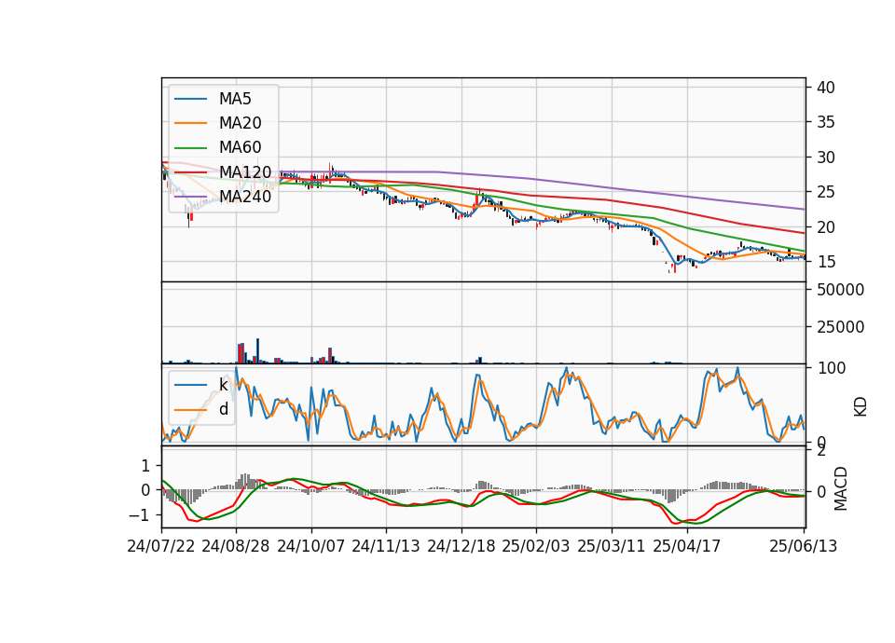Click the MA240 legend label

click(x=245, y=197)
